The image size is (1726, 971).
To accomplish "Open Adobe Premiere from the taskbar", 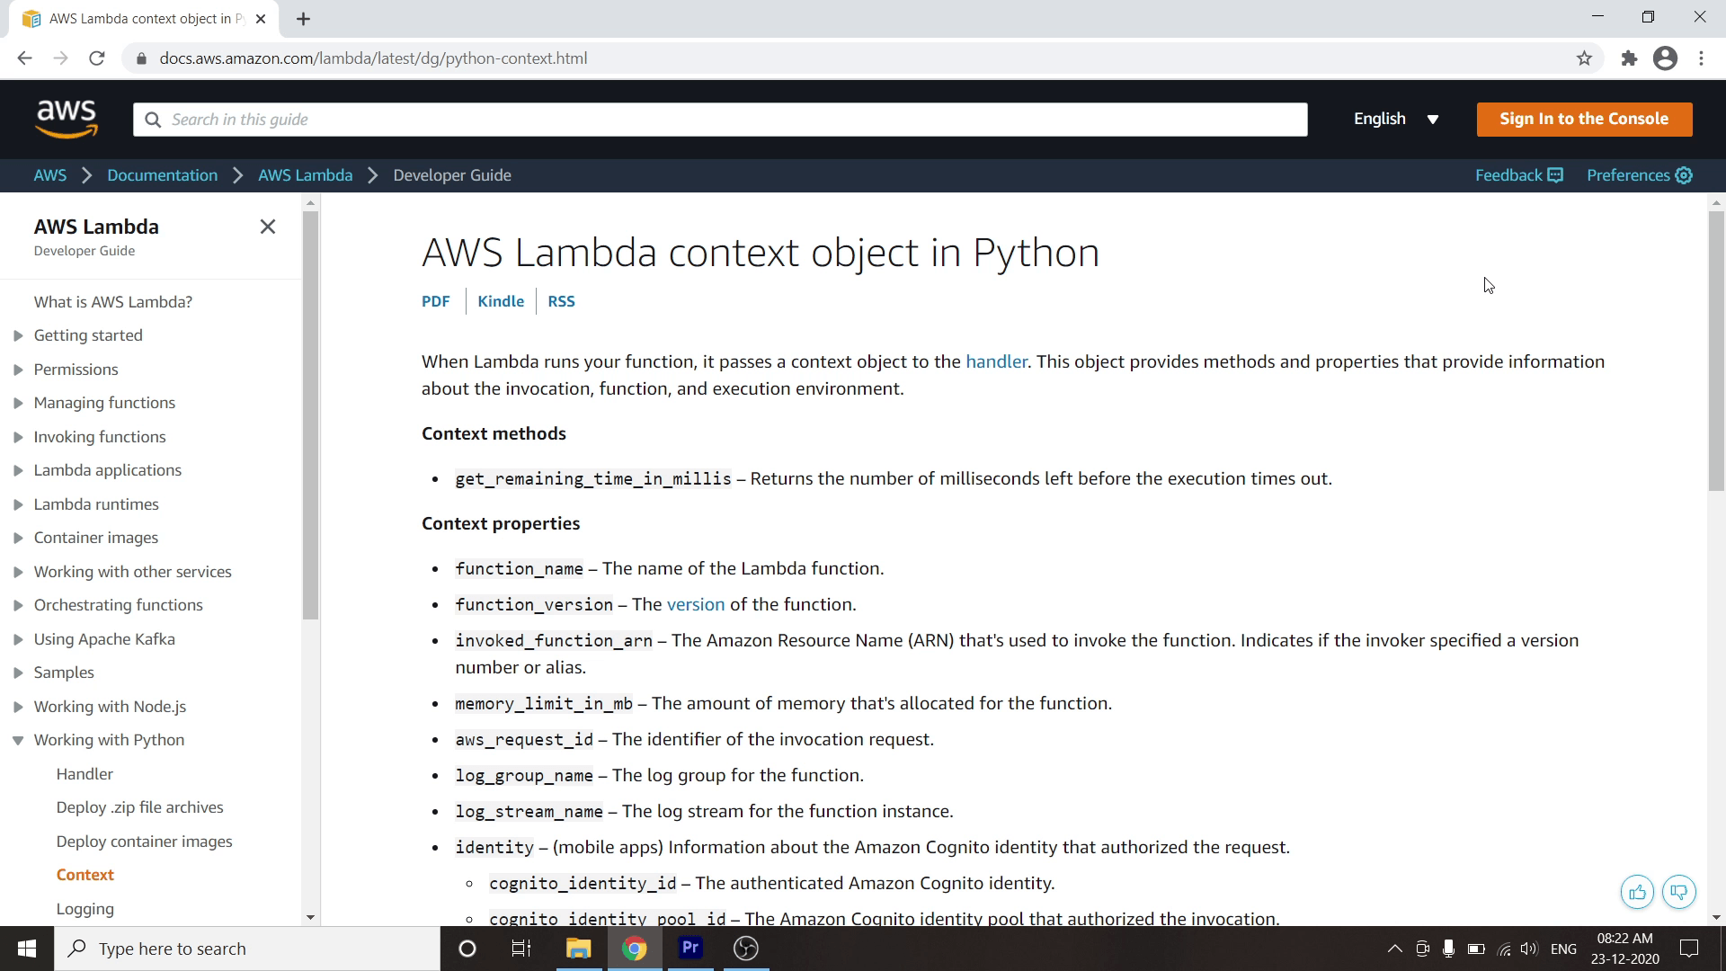I will (x=690, y=948).
